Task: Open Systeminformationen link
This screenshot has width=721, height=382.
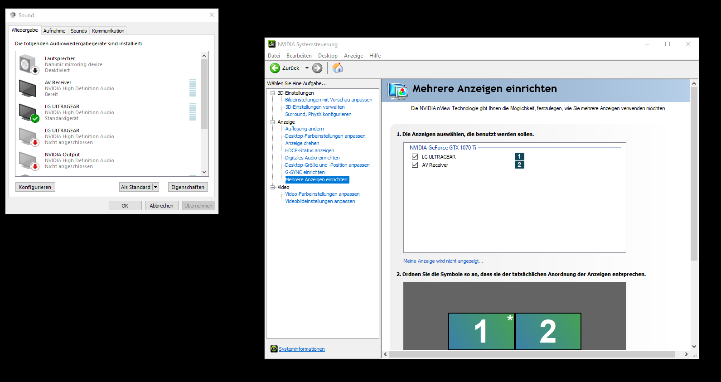Action: point(302,349)
